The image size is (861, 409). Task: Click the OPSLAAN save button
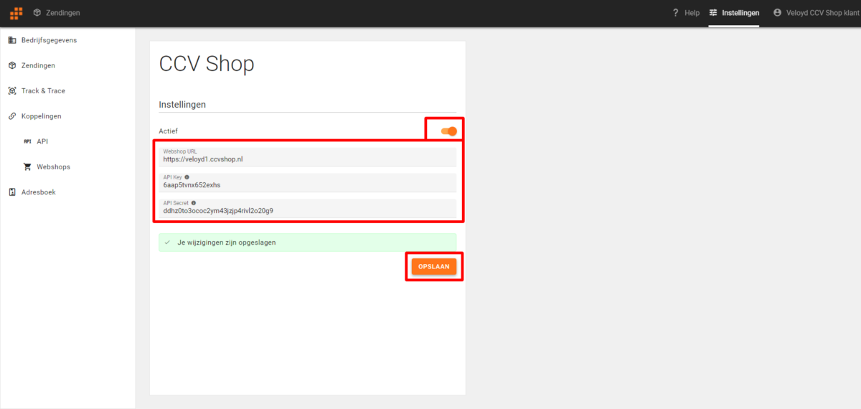434,266
